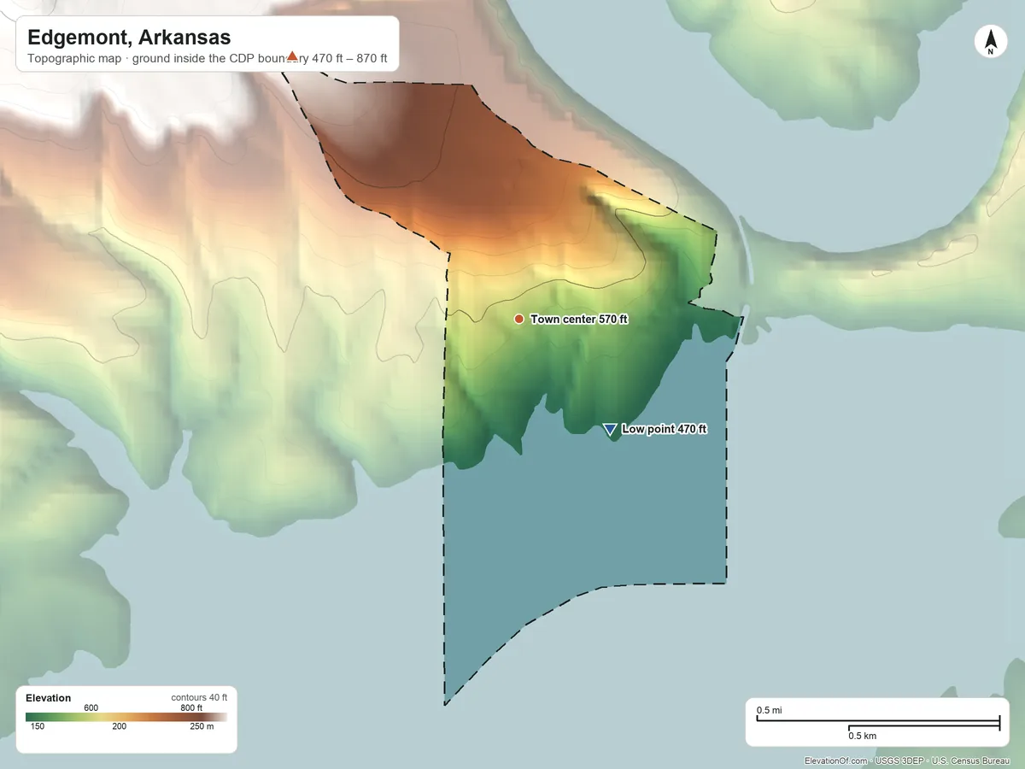Click the 'ElevationOf.com' attribution text
Viewport: 1025px width, 769px height.
[x=837, y=760]
